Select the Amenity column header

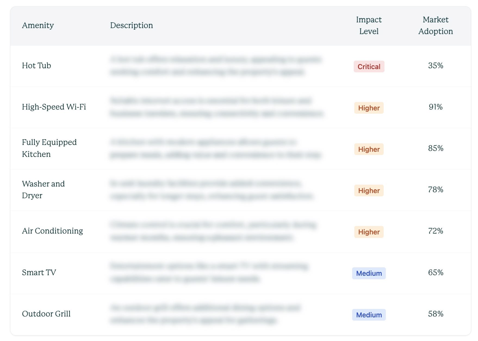pyautogui.click(x=38, y=25)
